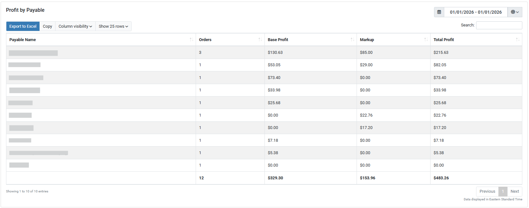Click the date range 01/01/2026 field
The height and width of the screenshot is (208, 529).
(475, 12)
